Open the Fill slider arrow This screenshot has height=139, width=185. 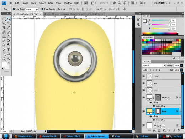click(x=181, y=70)
